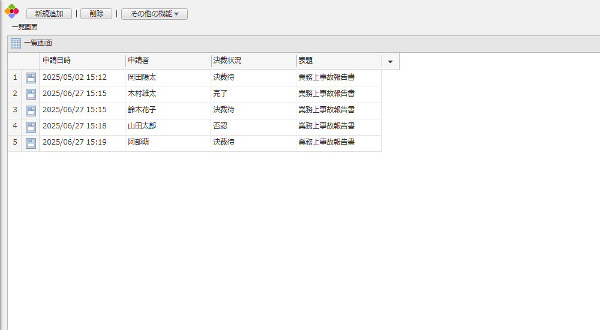Open the column options arrow in table header
Screen dimensions: 600x330
point(390,61)
